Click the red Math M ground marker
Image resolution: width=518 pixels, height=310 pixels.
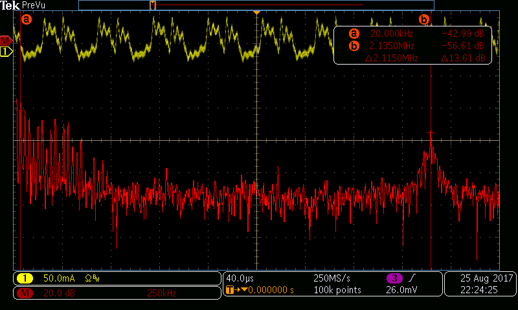[x=6, y=41]
